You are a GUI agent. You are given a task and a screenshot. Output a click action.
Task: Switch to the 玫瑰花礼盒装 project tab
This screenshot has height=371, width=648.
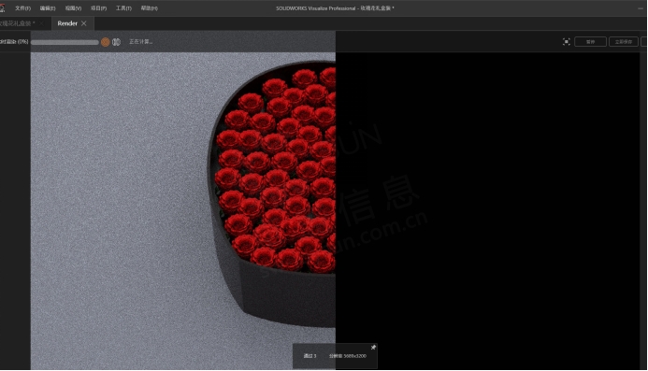tap(18, 23)
